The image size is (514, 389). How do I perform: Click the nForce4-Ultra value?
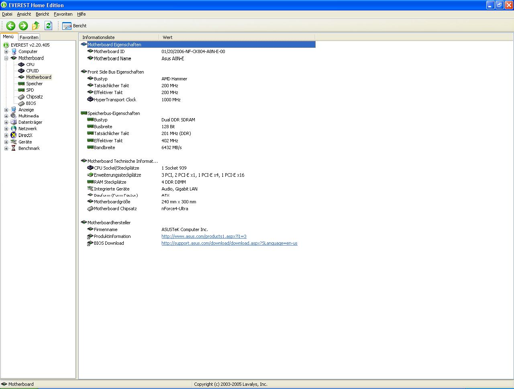pos(175,209)
